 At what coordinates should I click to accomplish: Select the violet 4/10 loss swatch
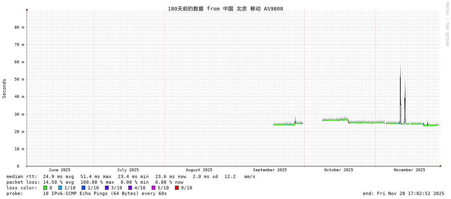pos(130,188)
